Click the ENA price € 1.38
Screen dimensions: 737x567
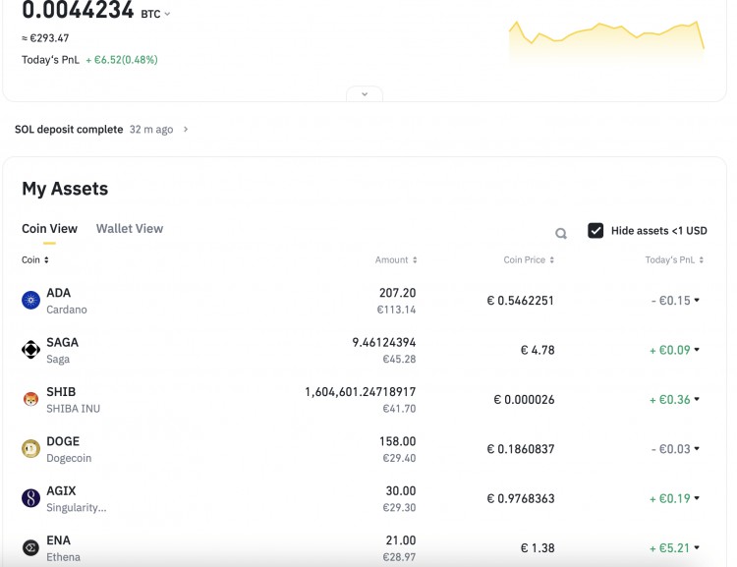point(538,548)
